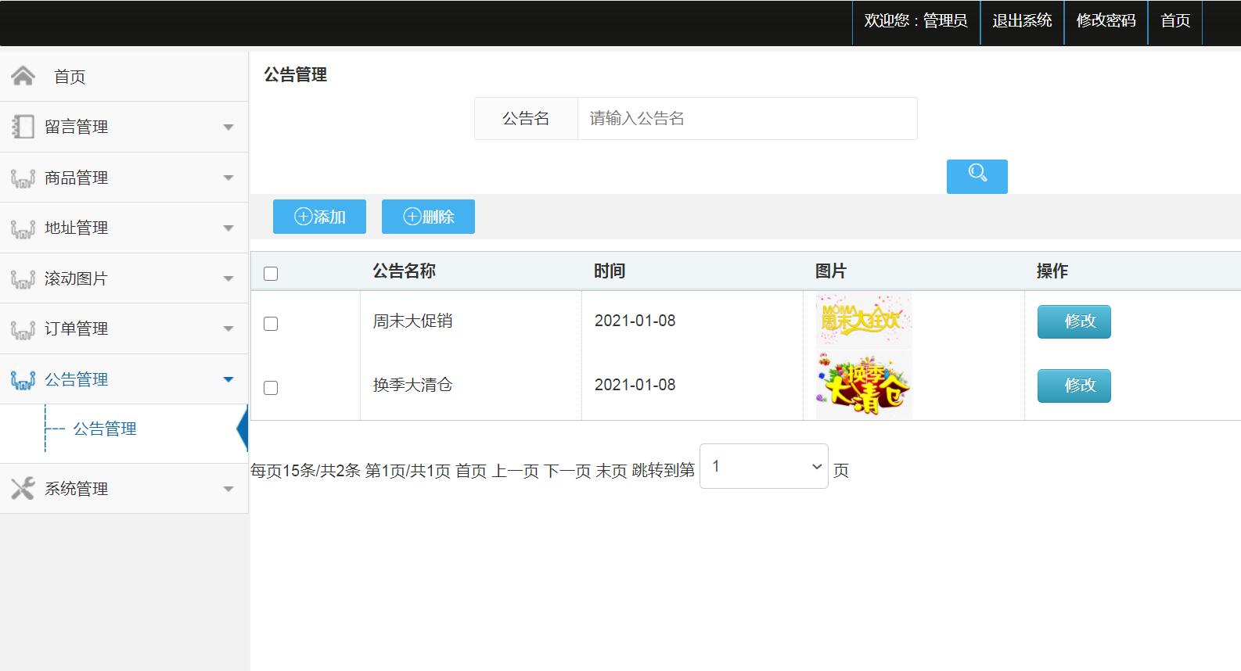Click the notebook icon beside 留言管理
This screenshot has height=671, width=1241.
[x=23, y=127]
